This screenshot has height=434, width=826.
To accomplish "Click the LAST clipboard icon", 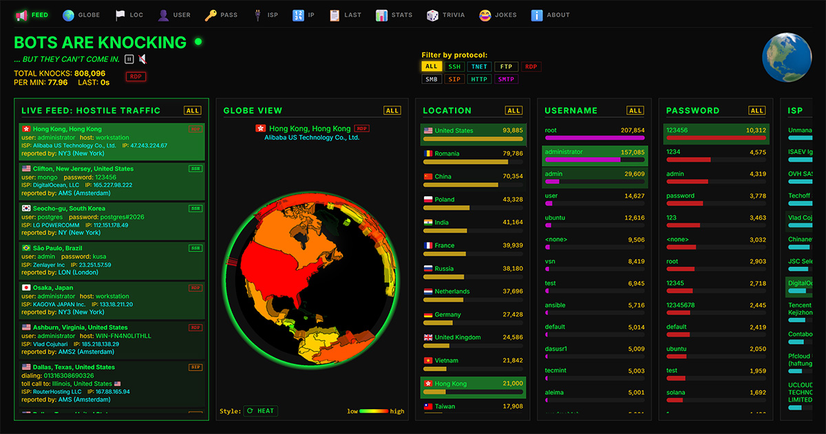I will point(335,14).
